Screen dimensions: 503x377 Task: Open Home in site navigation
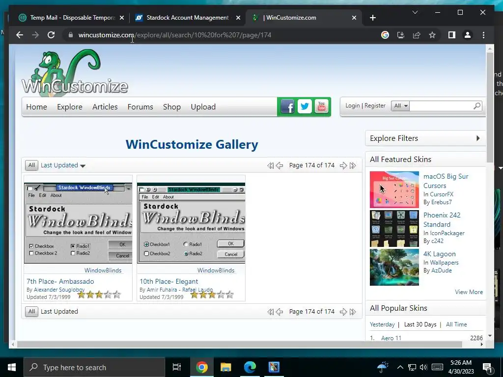(36, 107)
